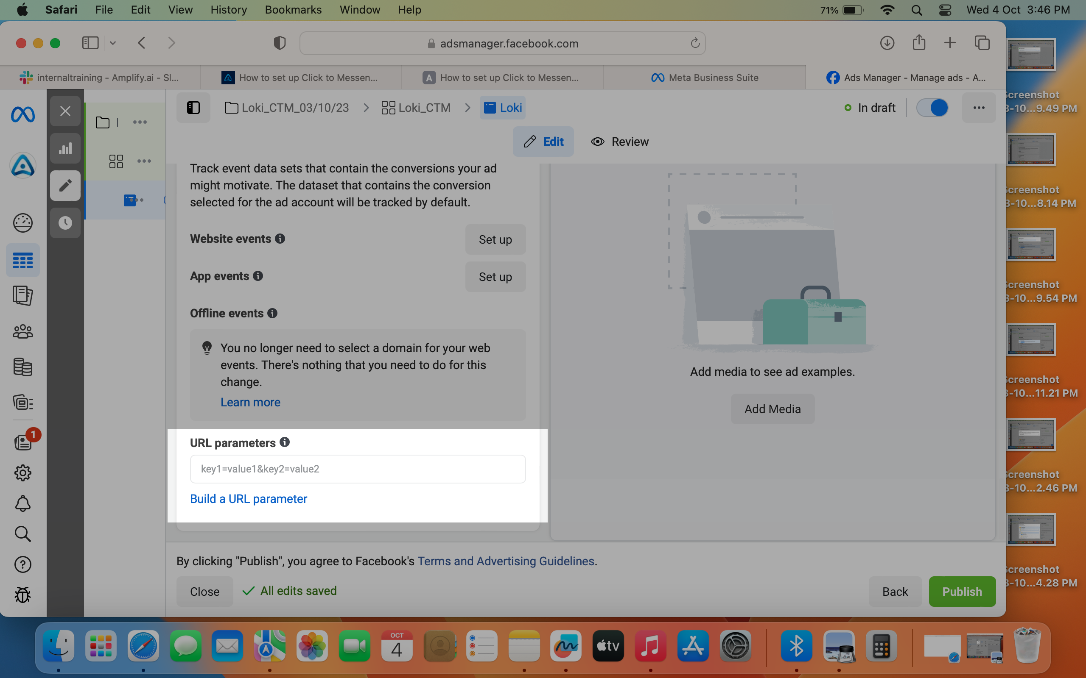Click the Back button
Image resolution: width=1086 pixels, height=678 pixels.
(x=895, y=592)
